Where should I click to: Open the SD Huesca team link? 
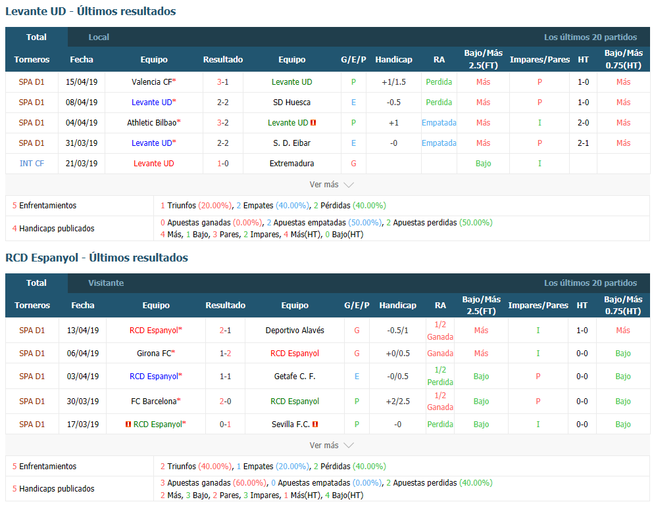[291, 103]
